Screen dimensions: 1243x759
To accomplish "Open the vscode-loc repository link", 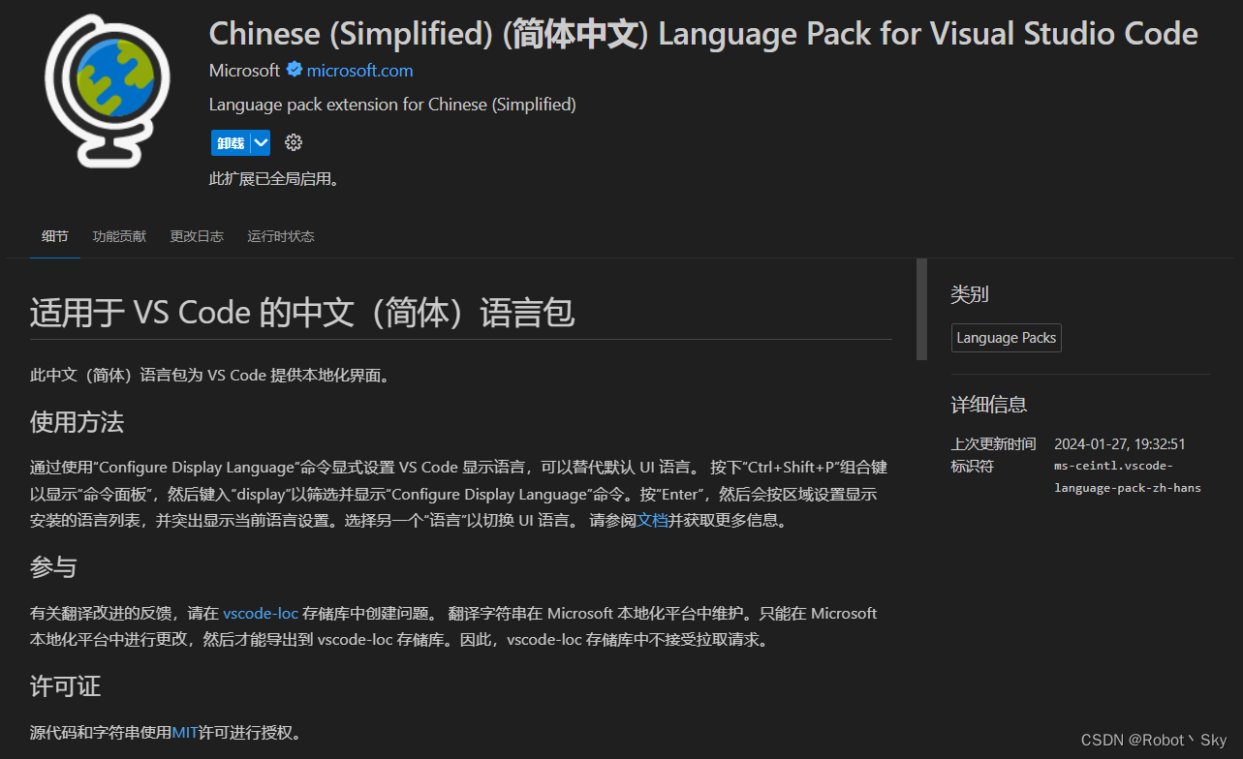I will [261, 614].
